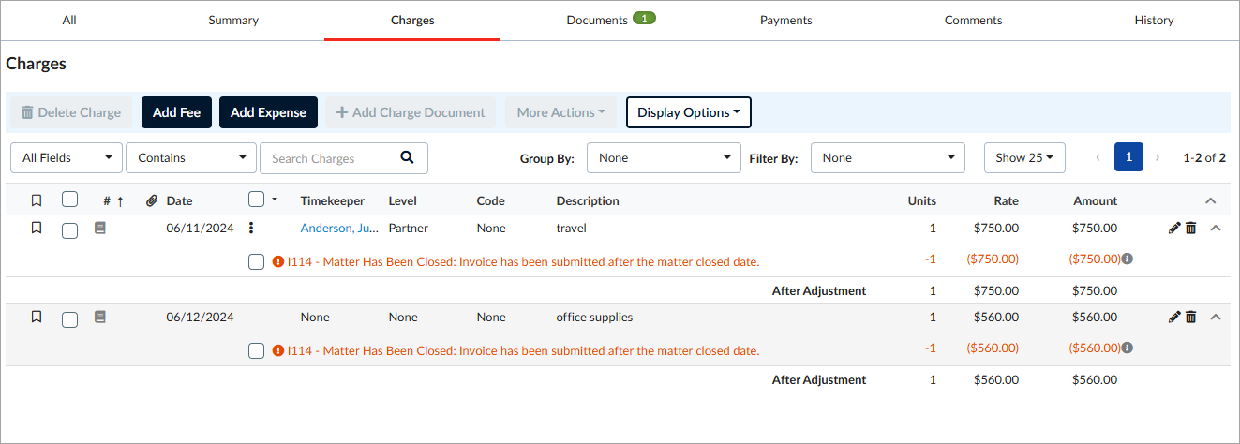Click the magnifier search icon in Search Charges
Screen dimensions: 1240x444
(407, 157)
